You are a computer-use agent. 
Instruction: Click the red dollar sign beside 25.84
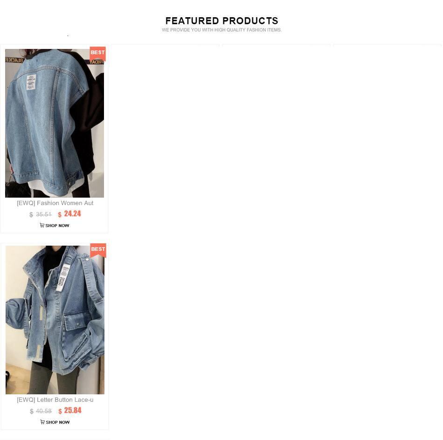click(x=60, y=411)
